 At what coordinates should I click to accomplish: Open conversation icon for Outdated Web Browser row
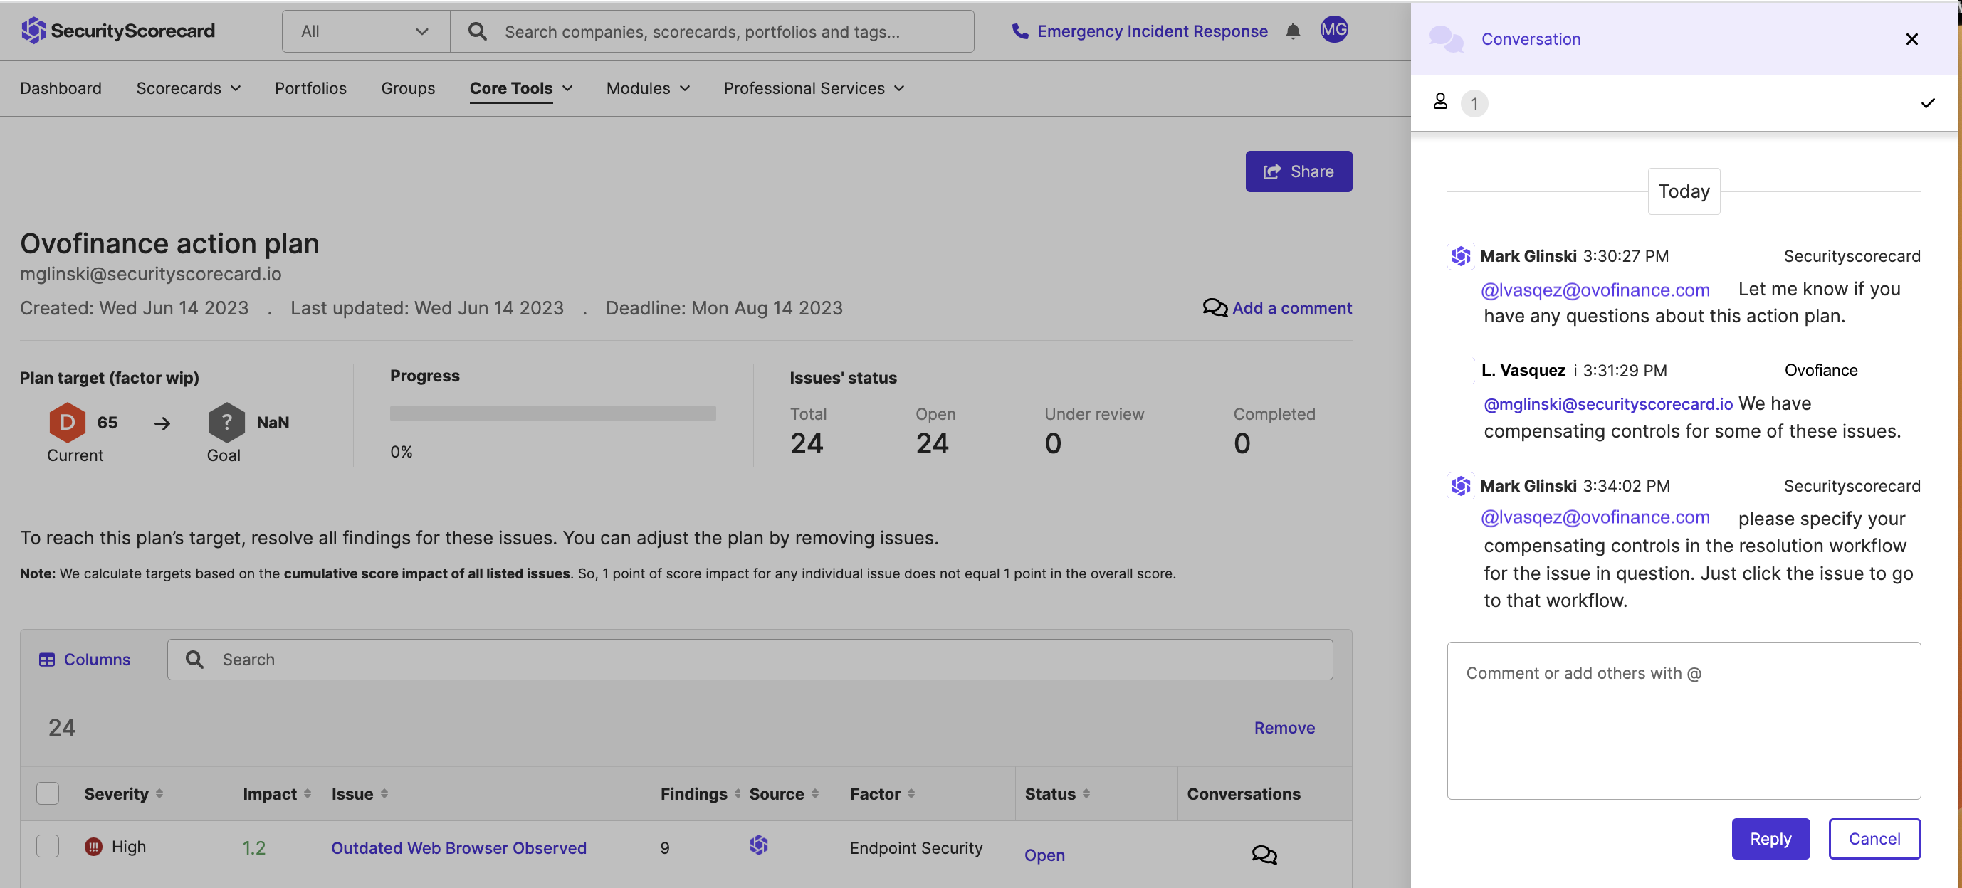(1264, 854)
